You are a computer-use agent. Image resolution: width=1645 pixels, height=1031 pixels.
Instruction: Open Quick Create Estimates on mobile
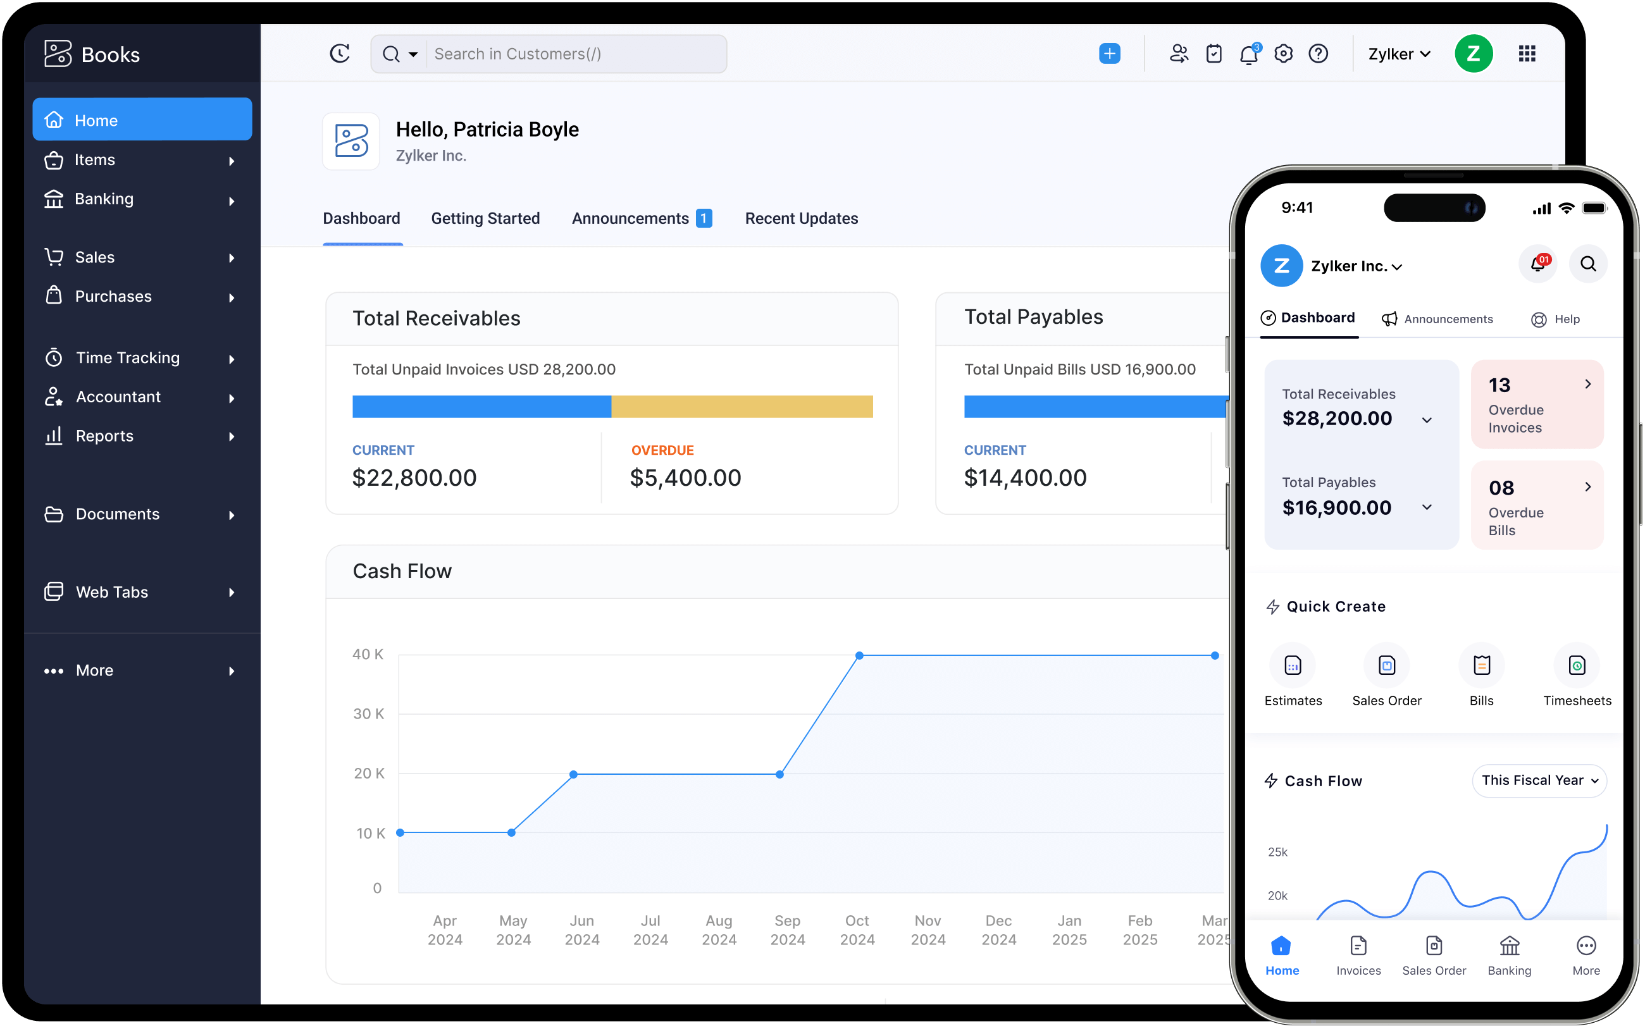[x=1293, y=666]
